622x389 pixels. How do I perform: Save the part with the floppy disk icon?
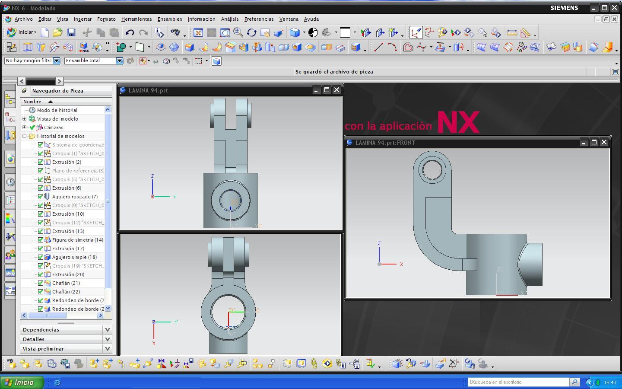(x=71, y=32)
